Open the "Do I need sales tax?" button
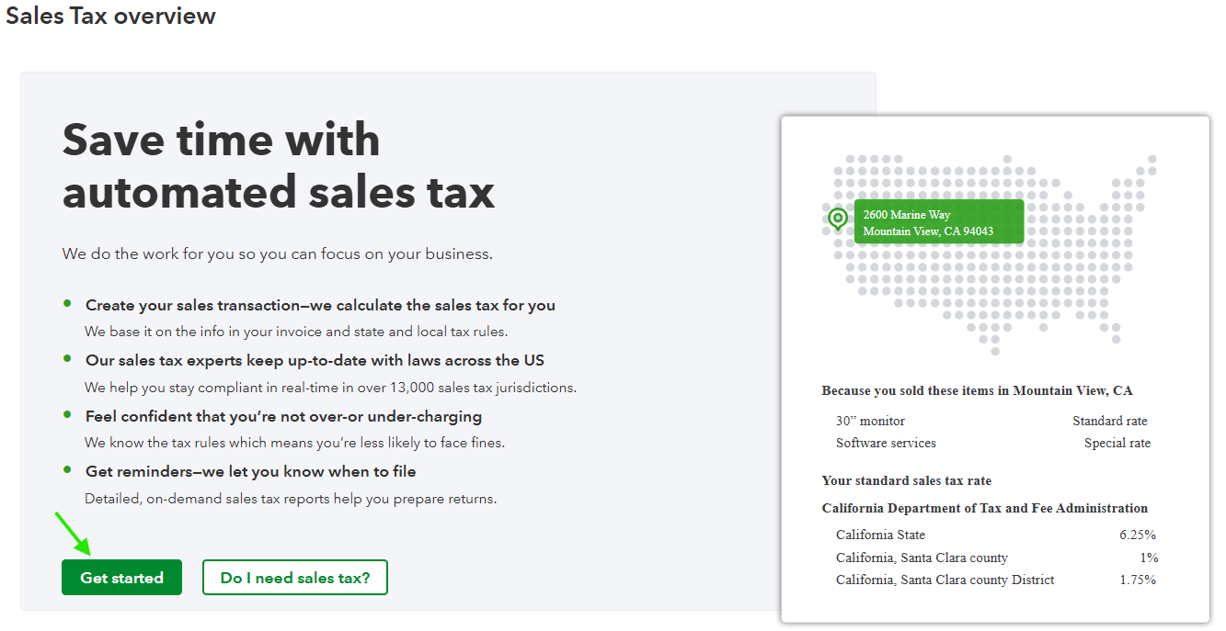1226x631 pixels. 294,578
